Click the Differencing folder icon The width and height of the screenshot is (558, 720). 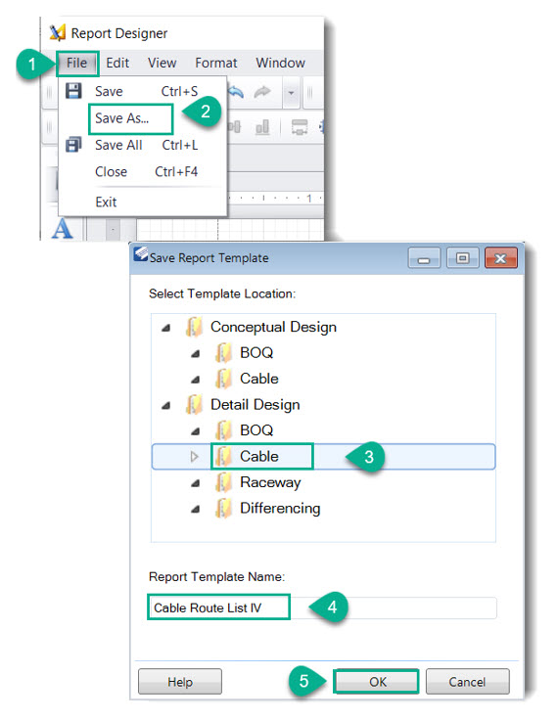[x=223, y=509]
